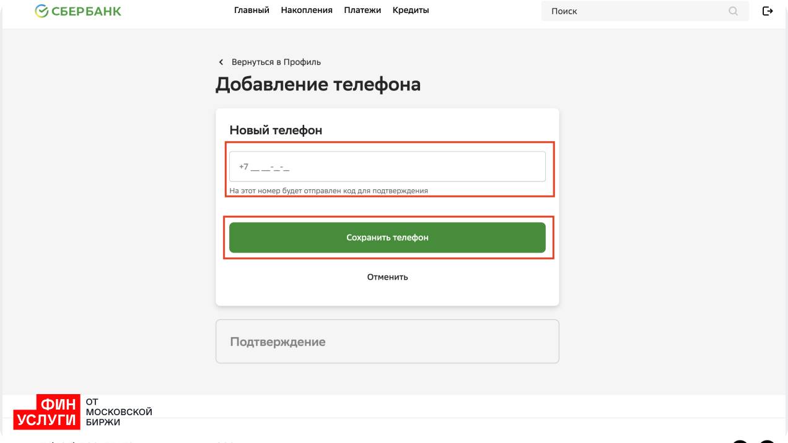Open the Платежи menu section
Viewport: 788px width, 443px height.
pos(362,11)
